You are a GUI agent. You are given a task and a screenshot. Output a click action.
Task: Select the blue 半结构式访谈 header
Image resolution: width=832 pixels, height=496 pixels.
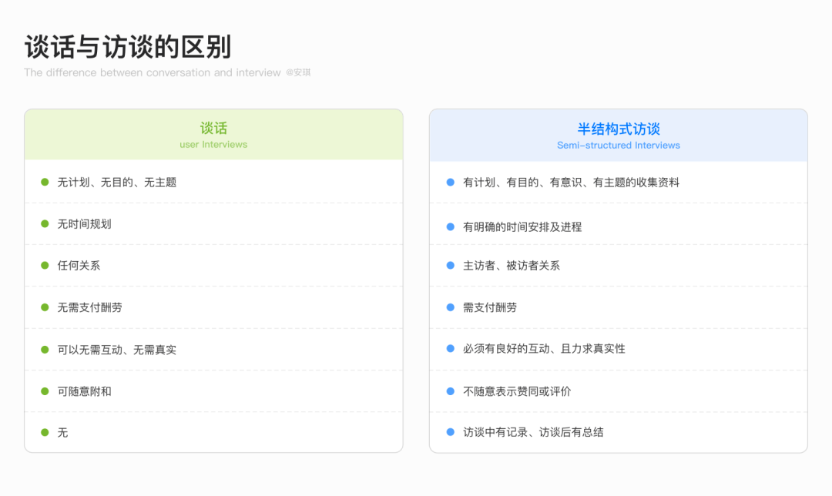(618, 136)
